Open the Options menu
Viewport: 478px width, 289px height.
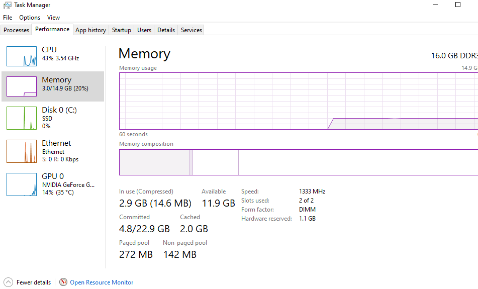(x=30, y=18)
